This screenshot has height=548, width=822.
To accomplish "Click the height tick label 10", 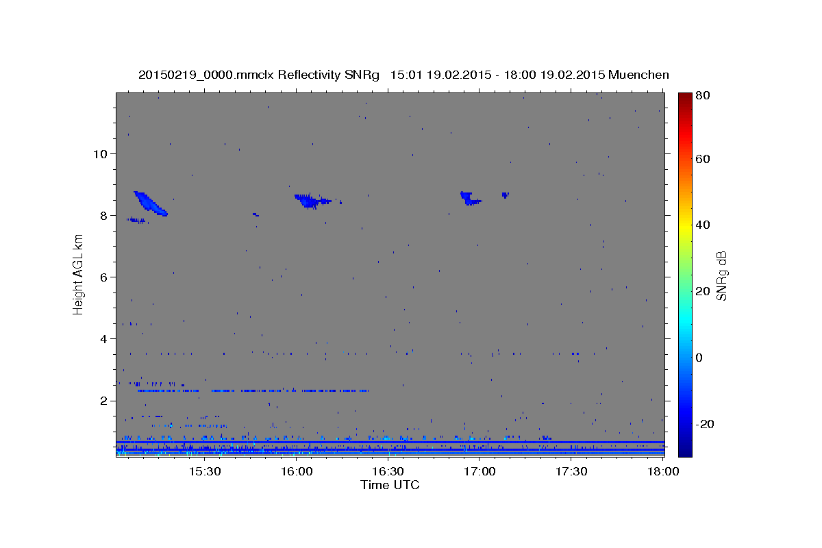I will (101, 153).
